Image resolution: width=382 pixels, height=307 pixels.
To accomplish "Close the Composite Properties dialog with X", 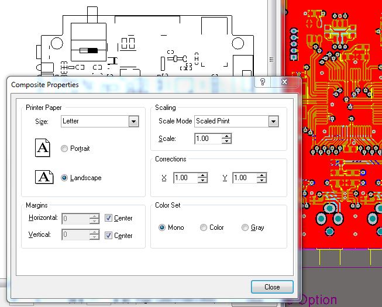I will 284,82.
